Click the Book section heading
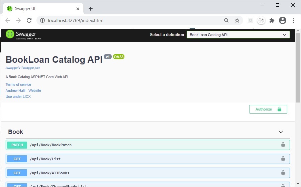This screenshot has height=187, width=301. tap(15, 132)
